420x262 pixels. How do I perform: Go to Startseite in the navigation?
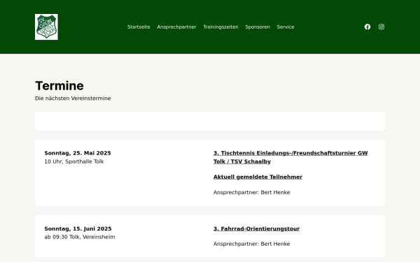tap(139, 27)
